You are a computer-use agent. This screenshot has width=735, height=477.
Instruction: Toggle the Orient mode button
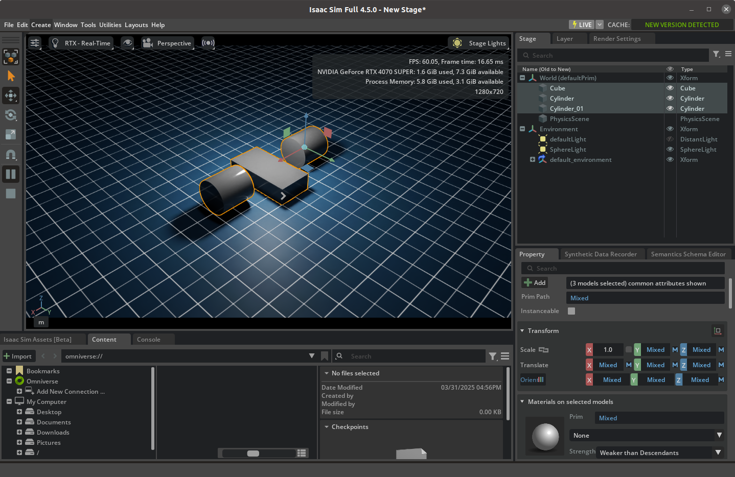click(x=533, y=379)
